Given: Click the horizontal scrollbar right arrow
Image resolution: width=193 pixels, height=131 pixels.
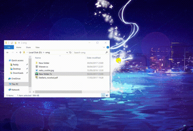Looking at the screenshot, I should click(x=108, y=92).
